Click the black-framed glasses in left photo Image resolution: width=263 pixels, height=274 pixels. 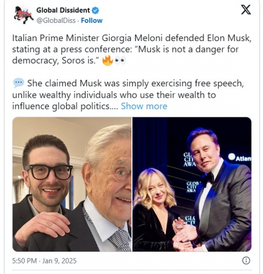click(49, 172)
